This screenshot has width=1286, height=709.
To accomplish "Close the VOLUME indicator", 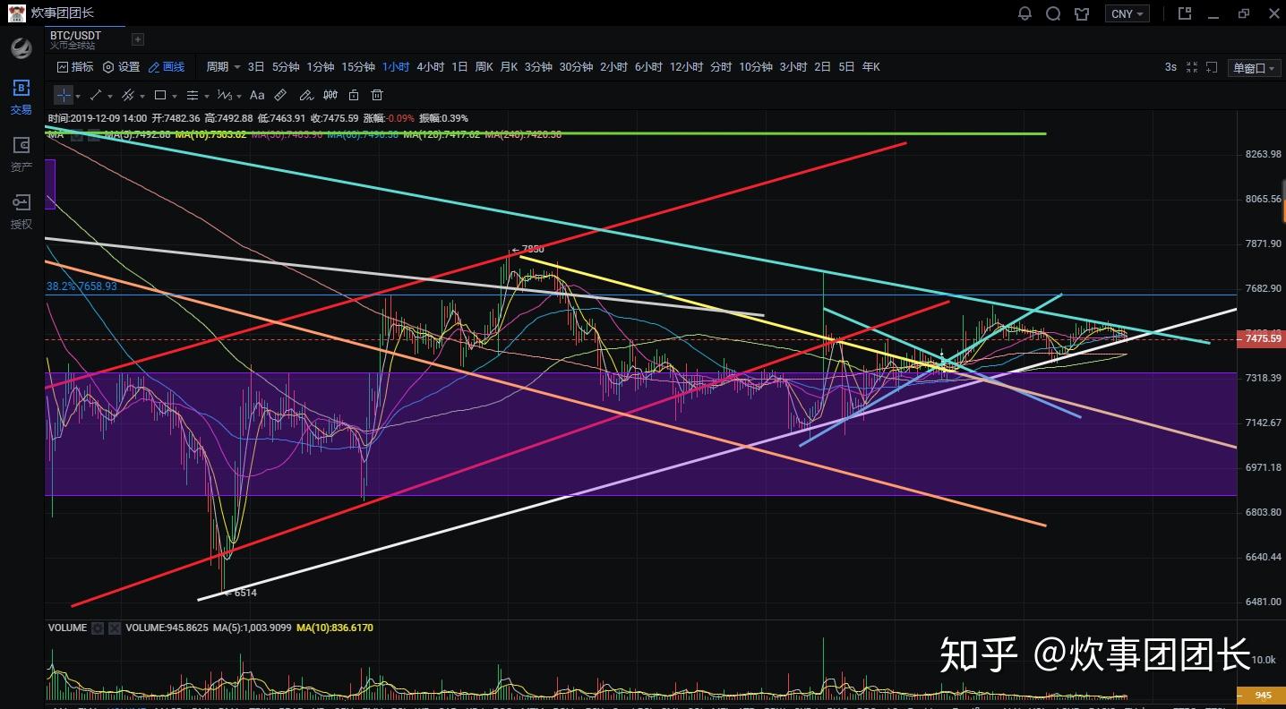I will tap(115, 628).
